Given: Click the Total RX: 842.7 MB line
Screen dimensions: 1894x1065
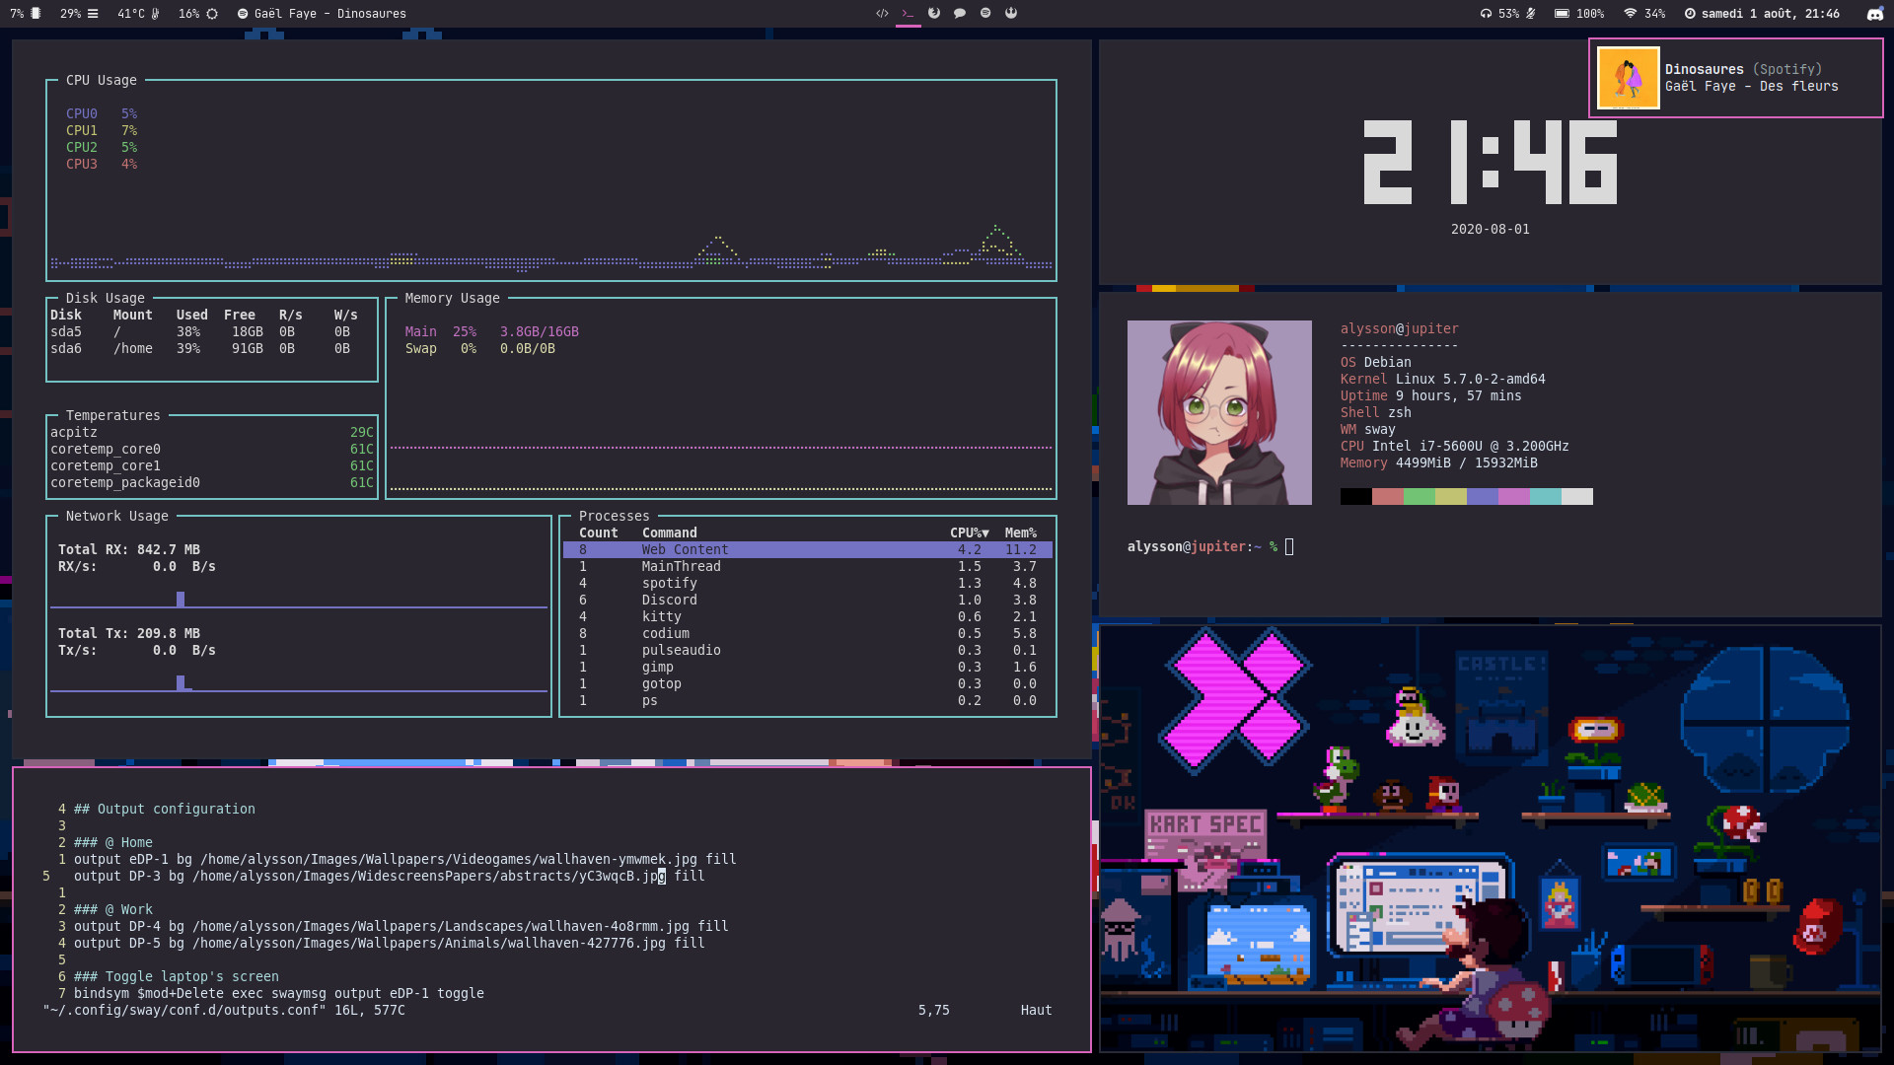Looking at the screenshot, I should pyautogui.click(x=129, y=550).
